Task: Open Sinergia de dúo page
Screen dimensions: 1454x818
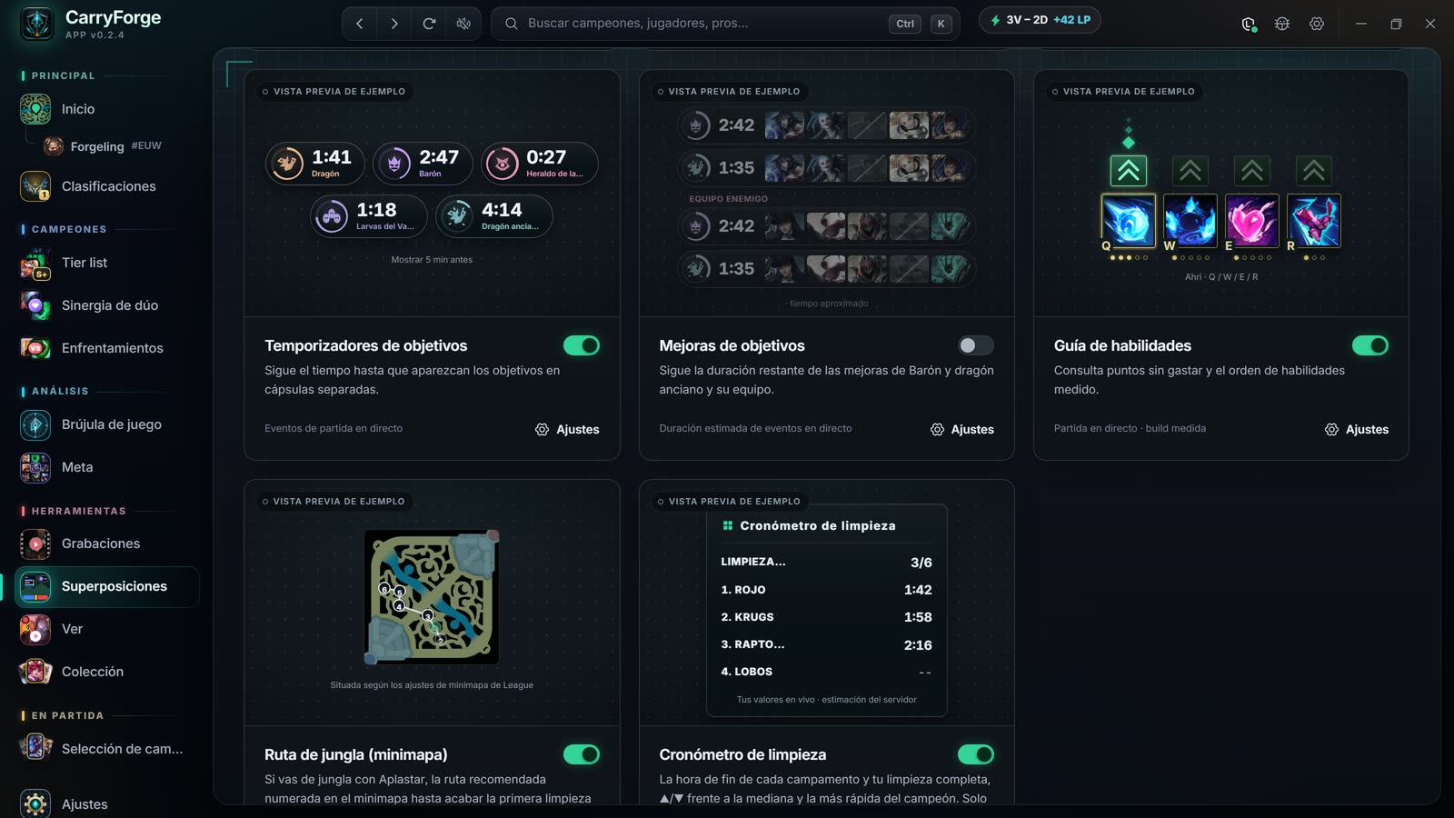Action: click(x=107, y=305)
